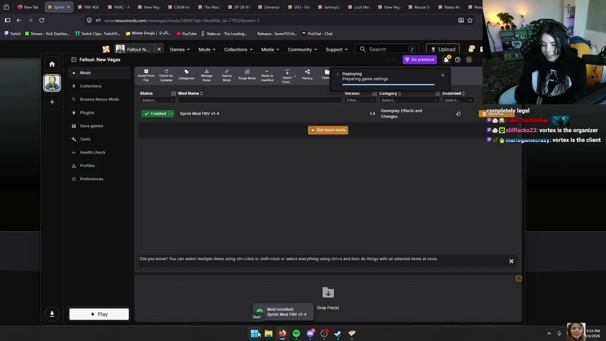Open the Categories toolbar tool

coord(187,75)
